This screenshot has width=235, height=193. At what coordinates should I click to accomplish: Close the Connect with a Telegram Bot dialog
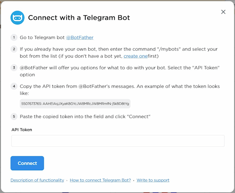tap(223, 12)
